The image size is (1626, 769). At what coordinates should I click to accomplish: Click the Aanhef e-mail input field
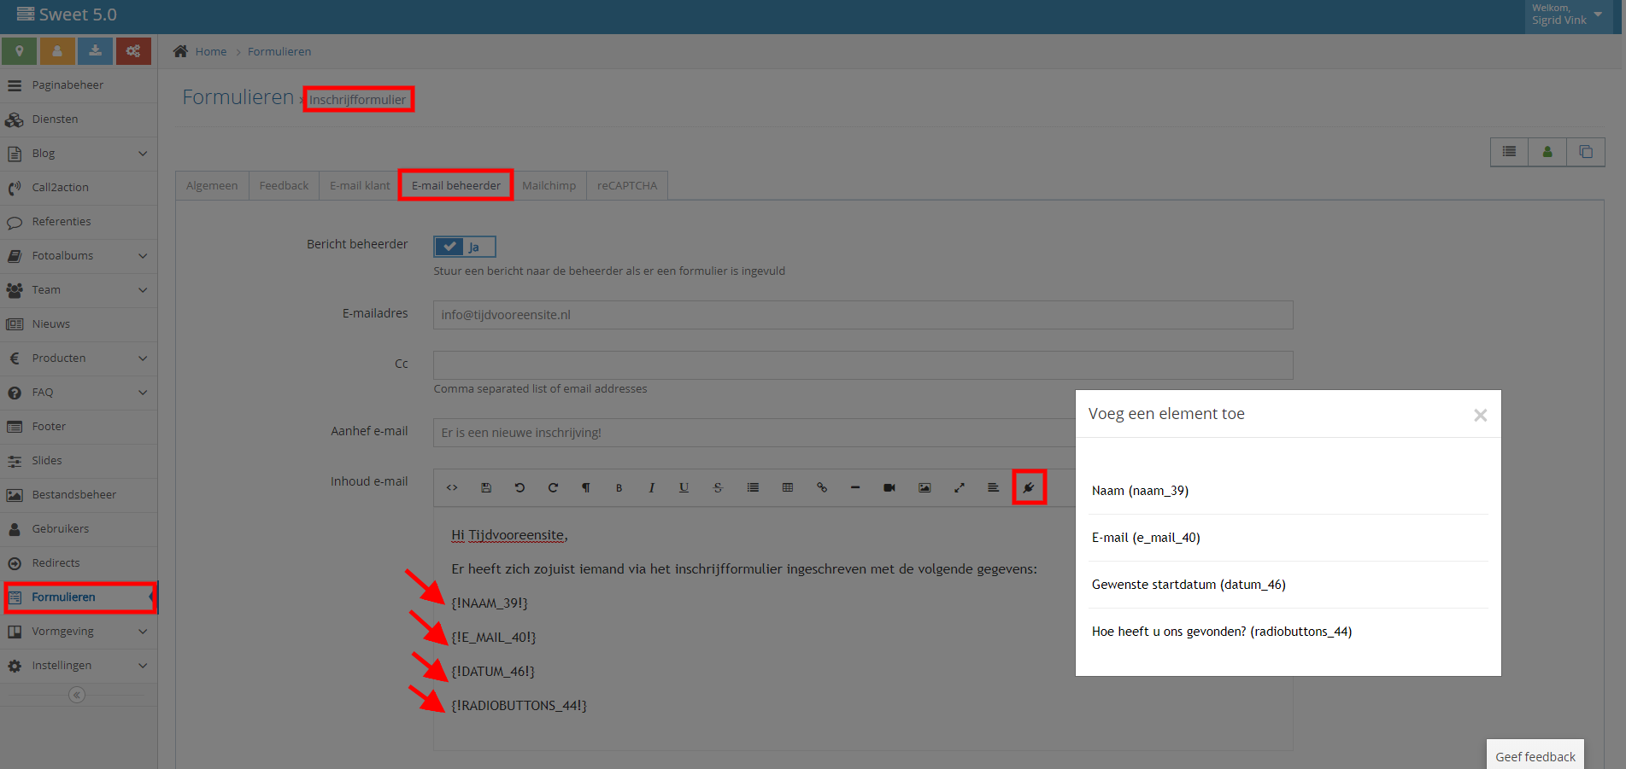(754, 433)
